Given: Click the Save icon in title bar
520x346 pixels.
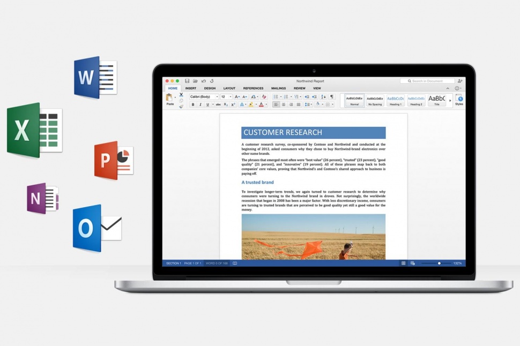Looking at the screenshot, I should [187, 81].
